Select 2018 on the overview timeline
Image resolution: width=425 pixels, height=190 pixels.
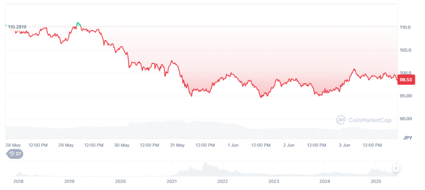coord(18,181)
